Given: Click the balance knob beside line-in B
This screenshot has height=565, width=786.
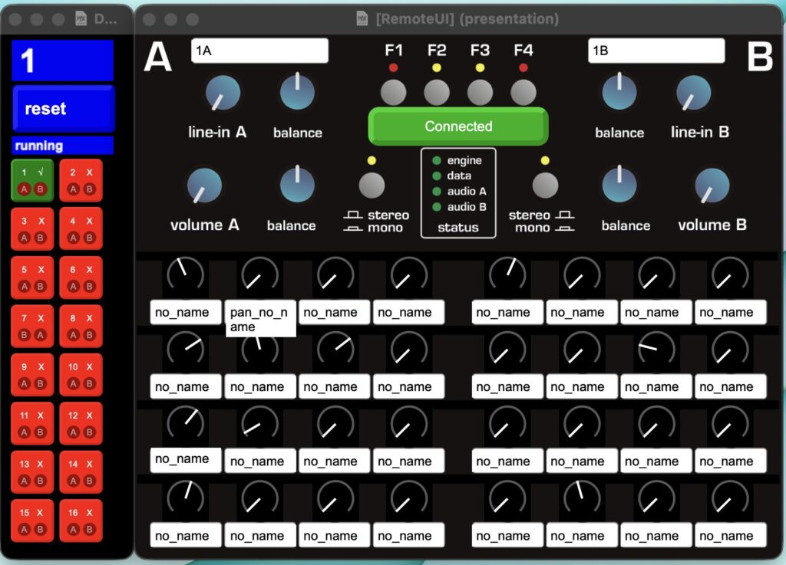Looking at the screenshot, I should (619, 93).
